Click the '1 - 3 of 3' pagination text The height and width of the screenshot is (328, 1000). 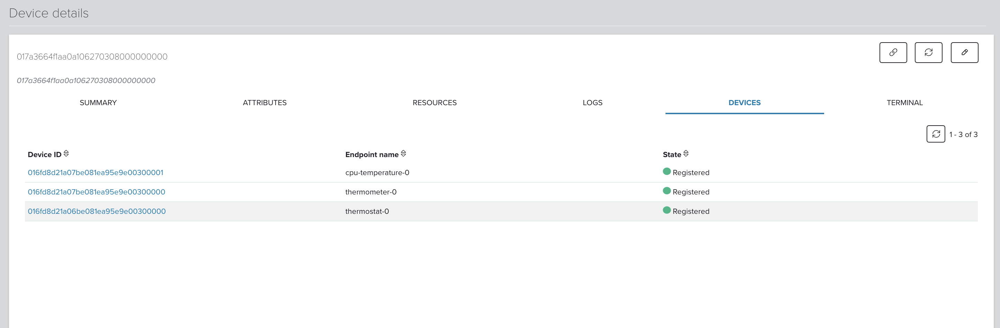click(963, 135)
